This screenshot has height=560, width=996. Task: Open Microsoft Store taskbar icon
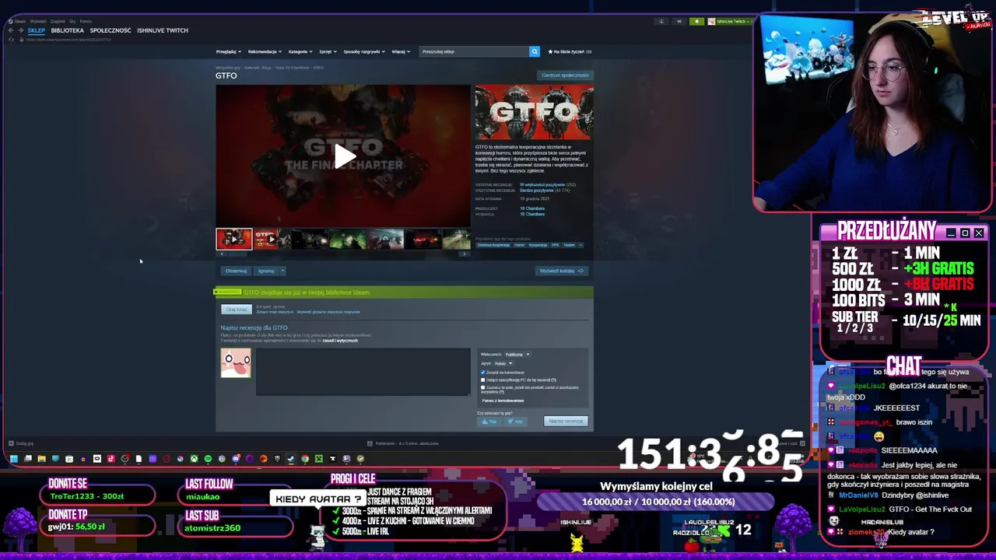[x=69, y=459]
